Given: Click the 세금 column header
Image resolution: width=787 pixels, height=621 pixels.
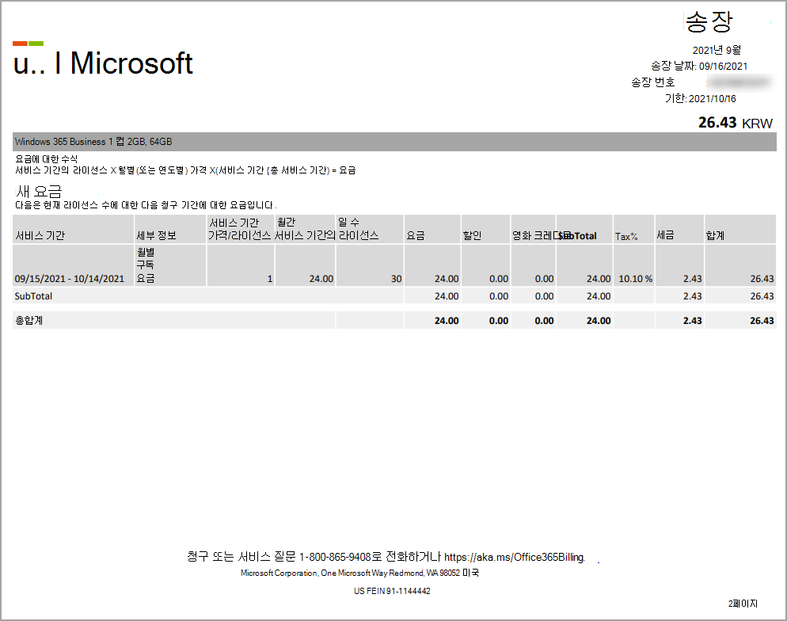Looking at the screenshot, I should click(666, 235).
